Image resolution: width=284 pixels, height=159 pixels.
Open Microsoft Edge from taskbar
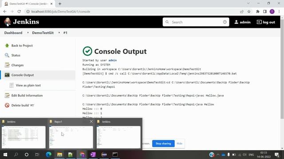coord(48,155)
